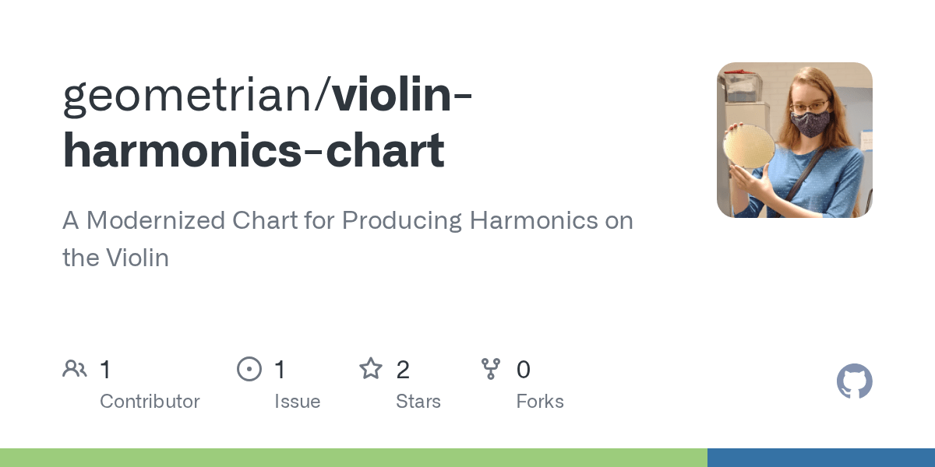Click the blue language bar segment
This screenshot has width=935, height=467.
[x=820, y=458]
